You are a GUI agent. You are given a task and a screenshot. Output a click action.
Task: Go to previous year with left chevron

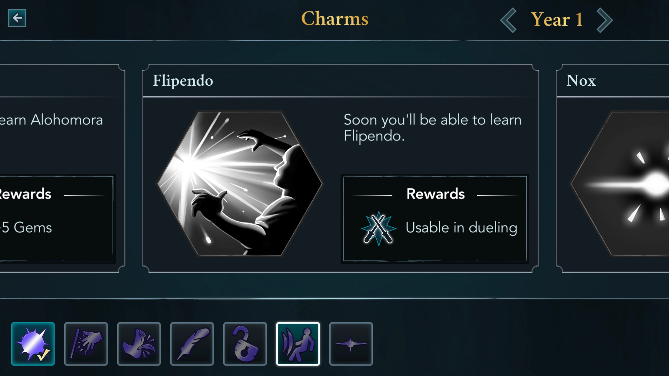click(509, 20)
